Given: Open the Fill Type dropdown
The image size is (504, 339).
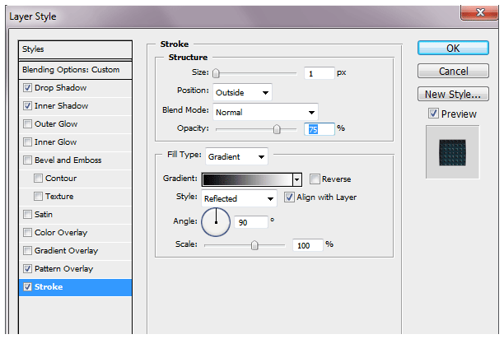Looking at the screenshot, I should (236, 156).
